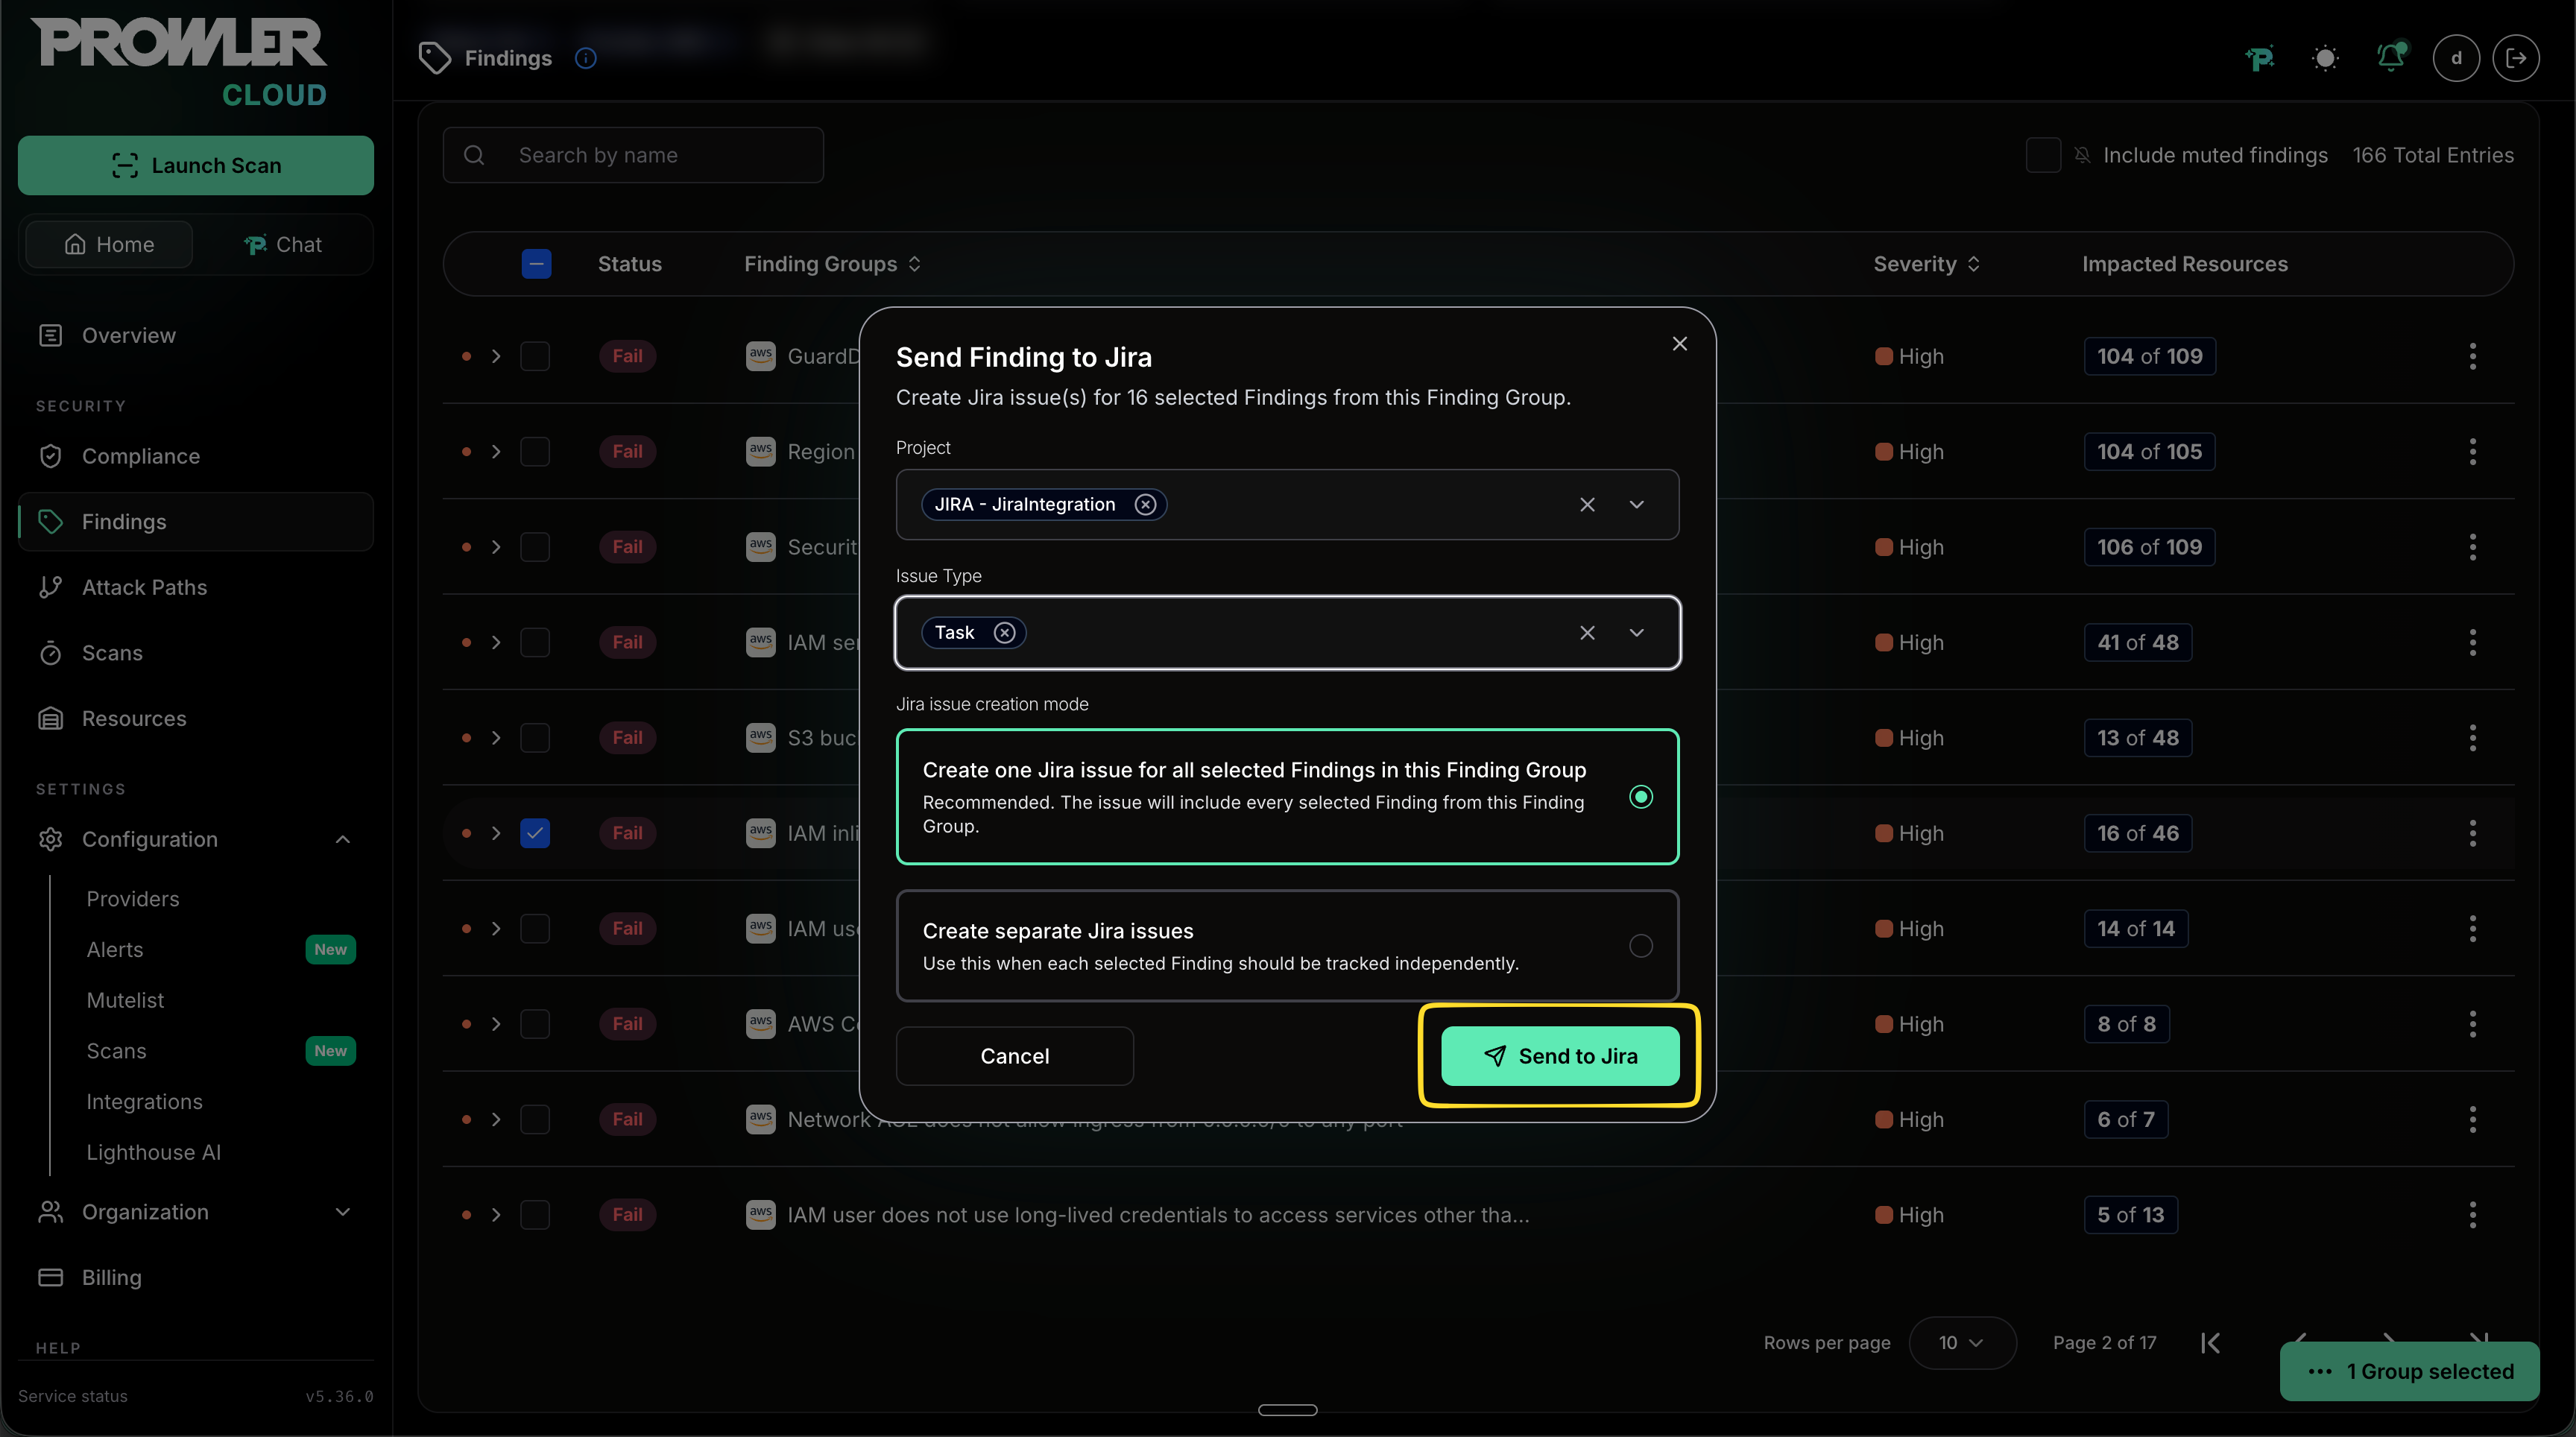Open Mutelist settings

tap(125, 1001)
